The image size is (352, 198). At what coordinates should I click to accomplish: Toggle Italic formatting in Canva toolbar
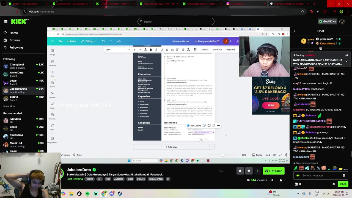pyautogui.click(x=156, y=50)
